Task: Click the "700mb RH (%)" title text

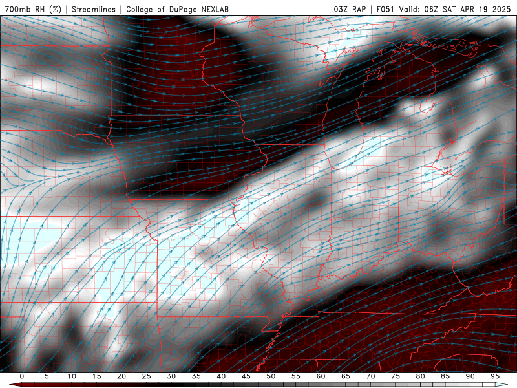Action: tap(34, 9)
